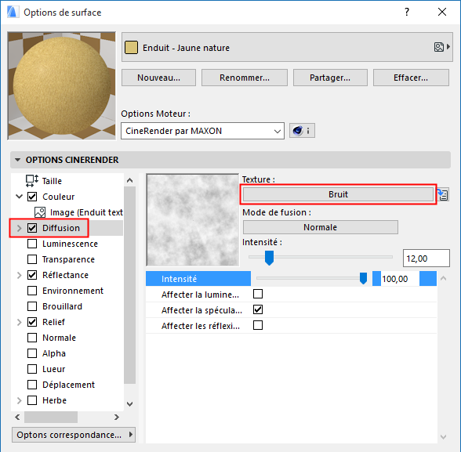This screenshot has width=461, height=452.
Task: Click the noise texture preview thumbnail
Action: click(193, 220)
